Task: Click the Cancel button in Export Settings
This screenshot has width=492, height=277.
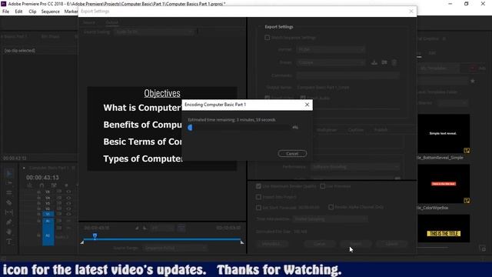Action: click(391, 244)
